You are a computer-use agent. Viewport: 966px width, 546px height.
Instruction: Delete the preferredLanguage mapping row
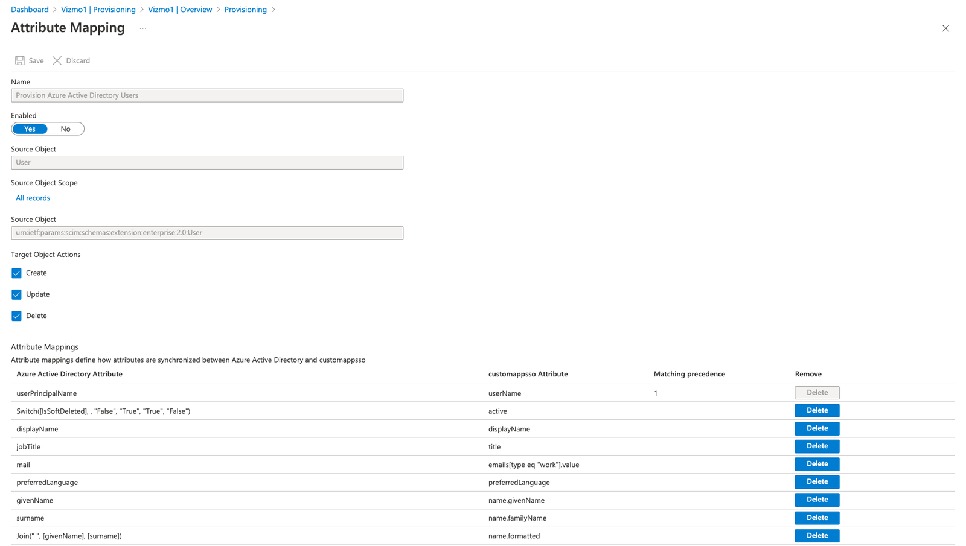[x=817, y=481]
